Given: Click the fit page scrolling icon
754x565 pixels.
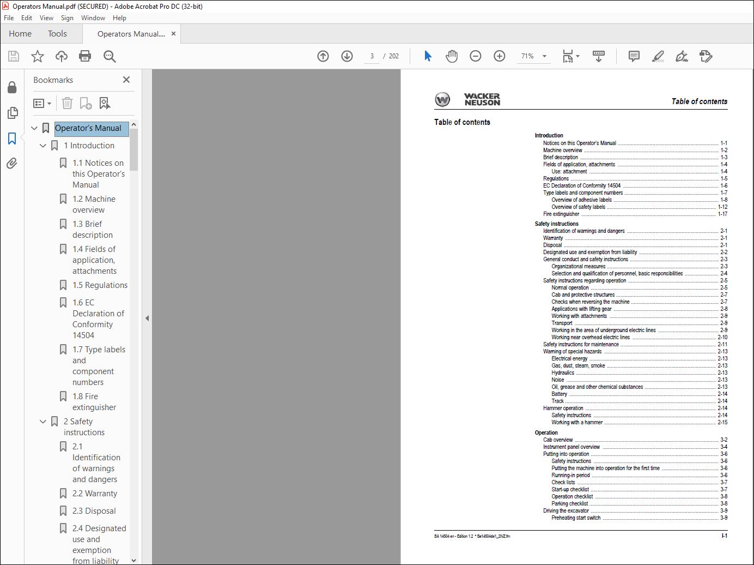Looking at the screenshot, I should tap(568, 56).
